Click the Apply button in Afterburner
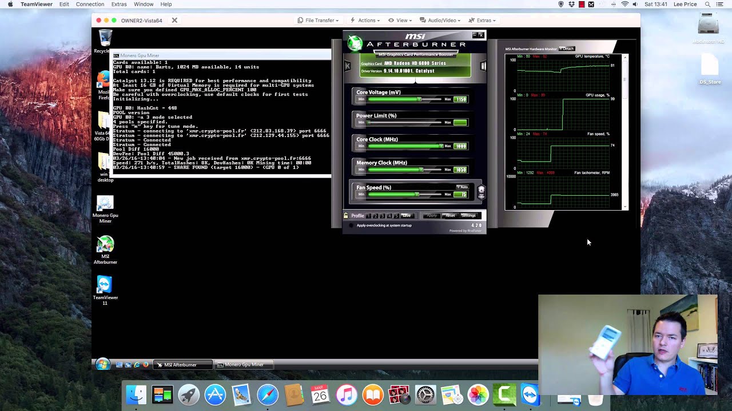Image resolution: width=732 pixels, height=411 pixels. coord(432,216)
